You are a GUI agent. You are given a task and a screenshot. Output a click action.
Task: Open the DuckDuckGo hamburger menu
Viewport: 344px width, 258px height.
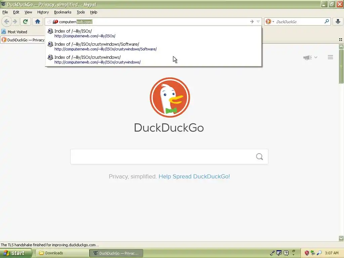(x=331, y=57)
